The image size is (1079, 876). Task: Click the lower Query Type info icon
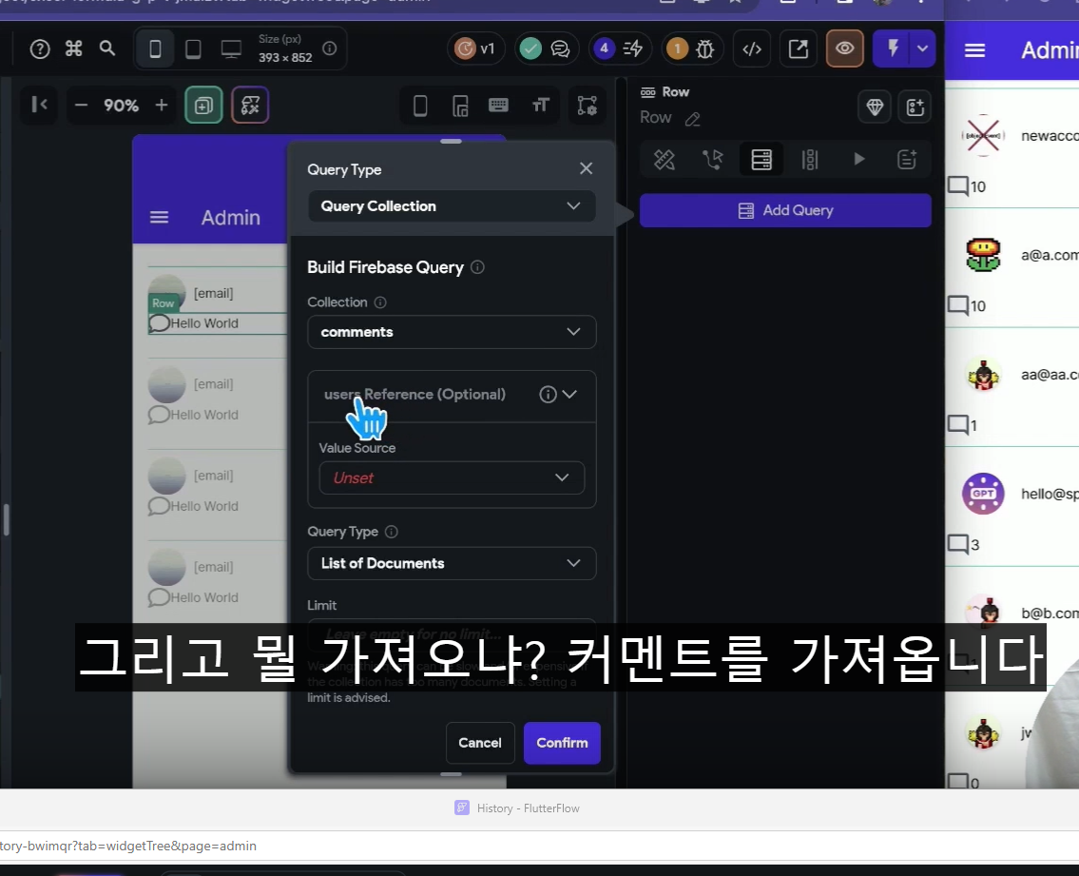pyautogui.click(x=392, y=532)
